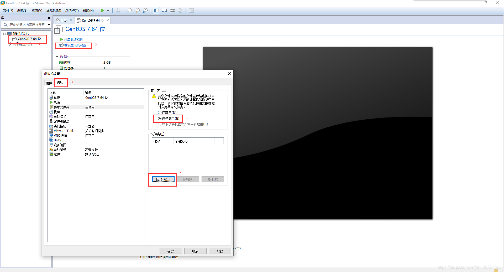Select the 自动保护 settings row
This screenshot has width=504, height=272.
[x=96, y=117]
